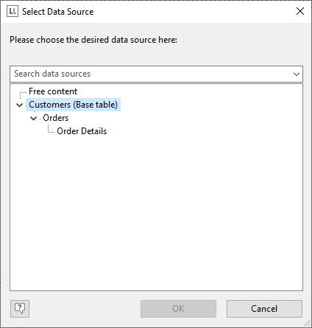The height and width of the screenshot is (328, 312).
Task: Close the Select Data Source dialog
Action: click(x=300, y=11)
